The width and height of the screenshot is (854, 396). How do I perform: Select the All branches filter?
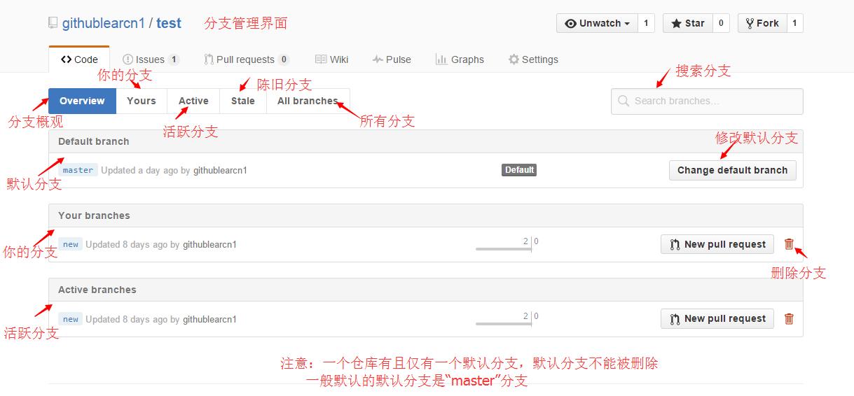pyautogui.click(x=308, y=101)
